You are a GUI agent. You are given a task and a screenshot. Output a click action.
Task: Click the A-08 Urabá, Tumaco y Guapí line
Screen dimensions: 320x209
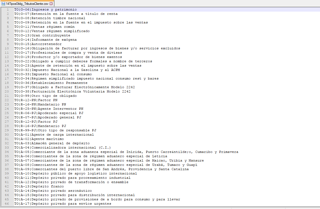[106, 165]
